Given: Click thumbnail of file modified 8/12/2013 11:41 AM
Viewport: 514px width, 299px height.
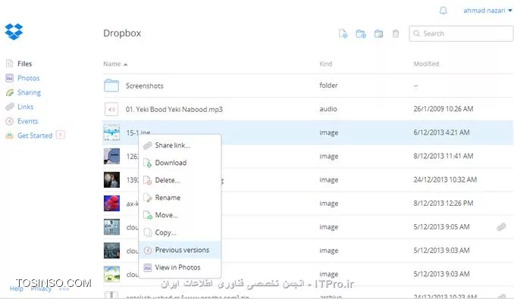Looking at the screenshot, I should point(111,156).
